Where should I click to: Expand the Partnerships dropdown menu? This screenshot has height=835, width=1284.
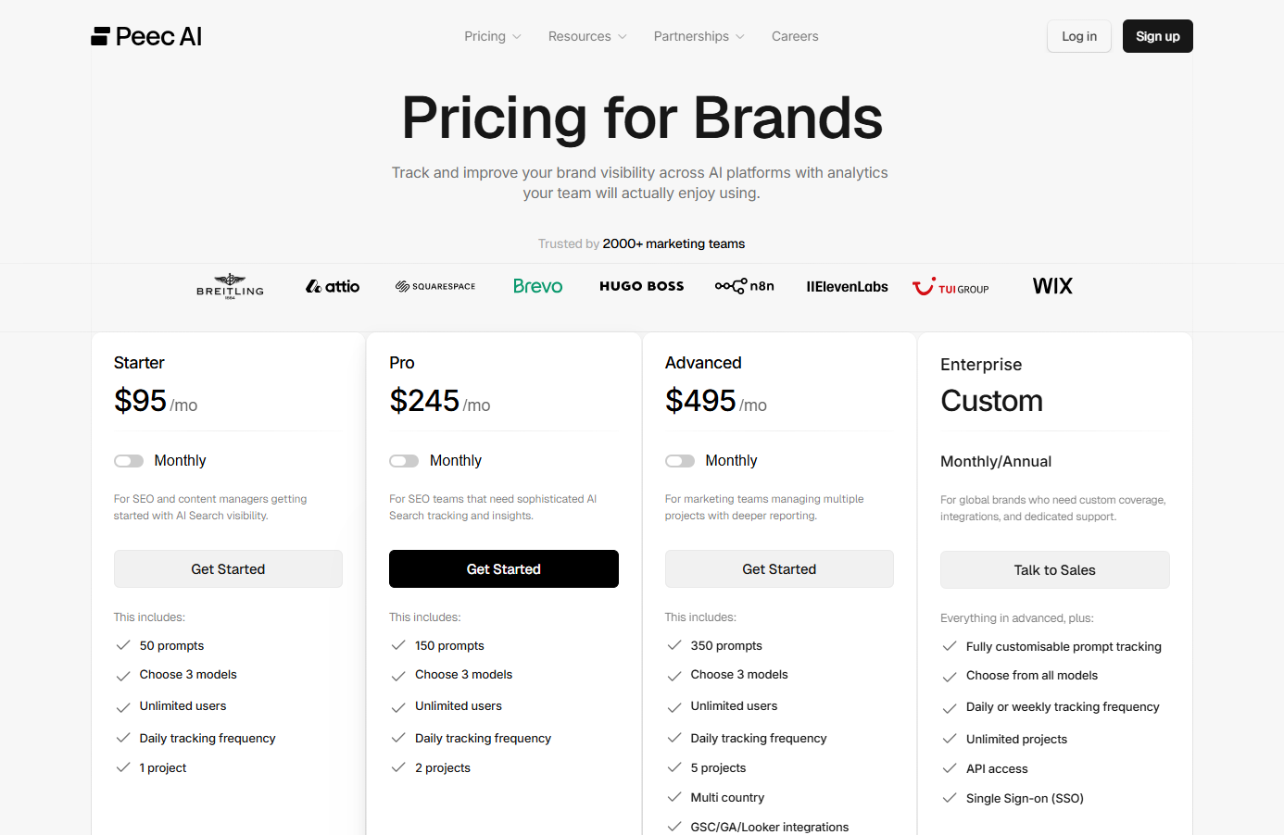699,36
